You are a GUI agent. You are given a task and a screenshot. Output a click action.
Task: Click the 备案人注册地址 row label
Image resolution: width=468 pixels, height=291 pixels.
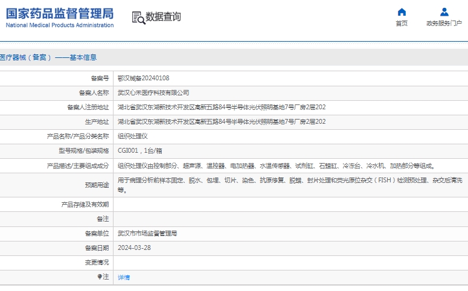[x=88, y=107]
